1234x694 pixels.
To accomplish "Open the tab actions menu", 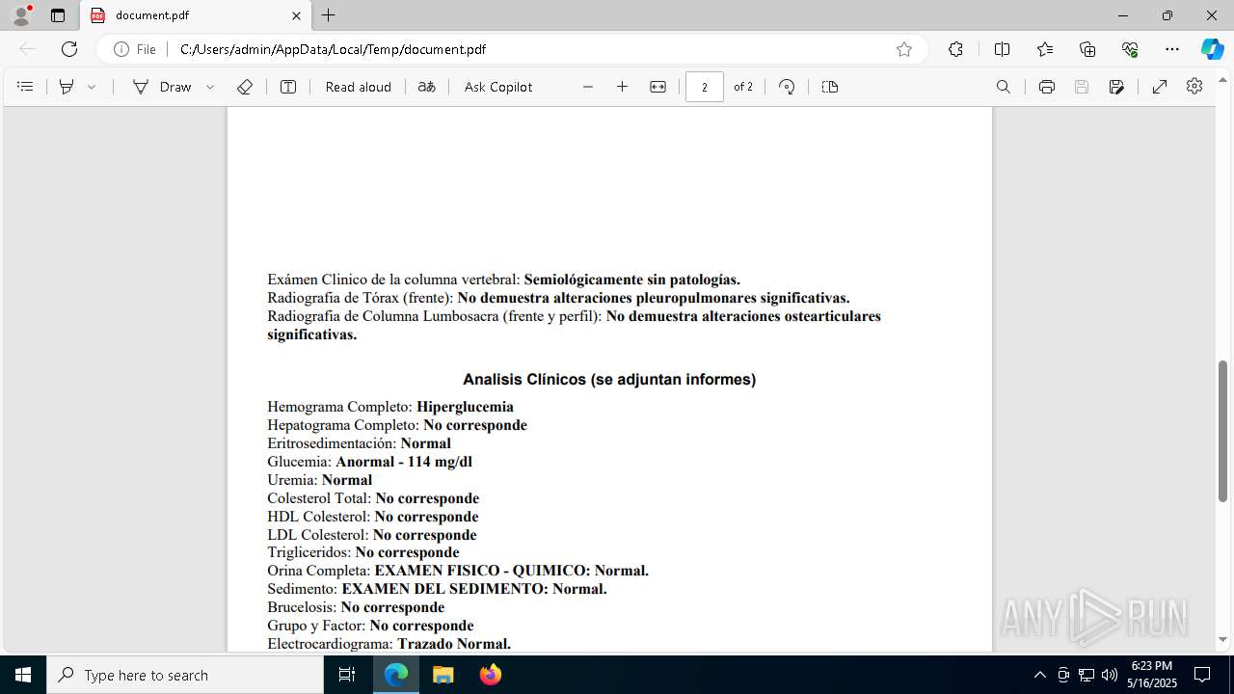I will pyautogui.click(x=58, y=15).
